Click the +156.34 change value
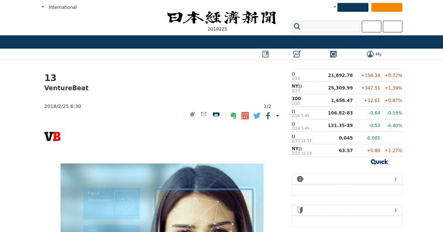Screen dimensions: 443x232 [x=371, y=75]
